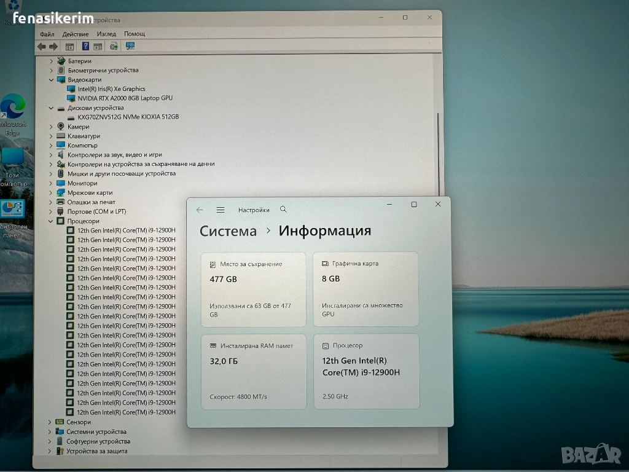The height and width of the screenshot is (472, 629).
Task: Click the Back arrow in Device Manager toolbar
Action: coord(42,47)
